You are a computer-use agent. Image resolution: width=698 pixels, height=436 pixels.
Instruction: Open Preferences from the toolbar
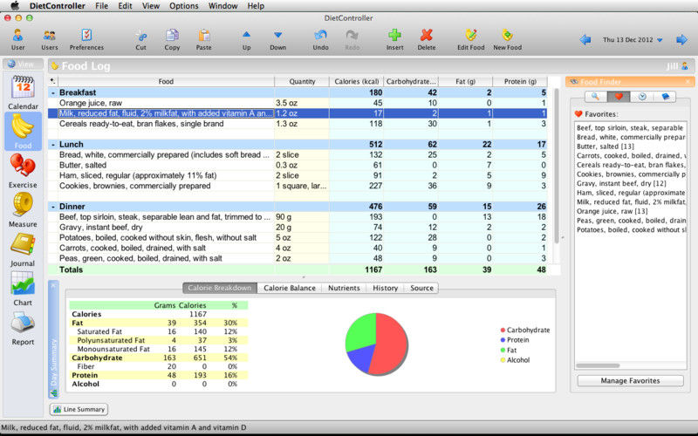(86, 39)
